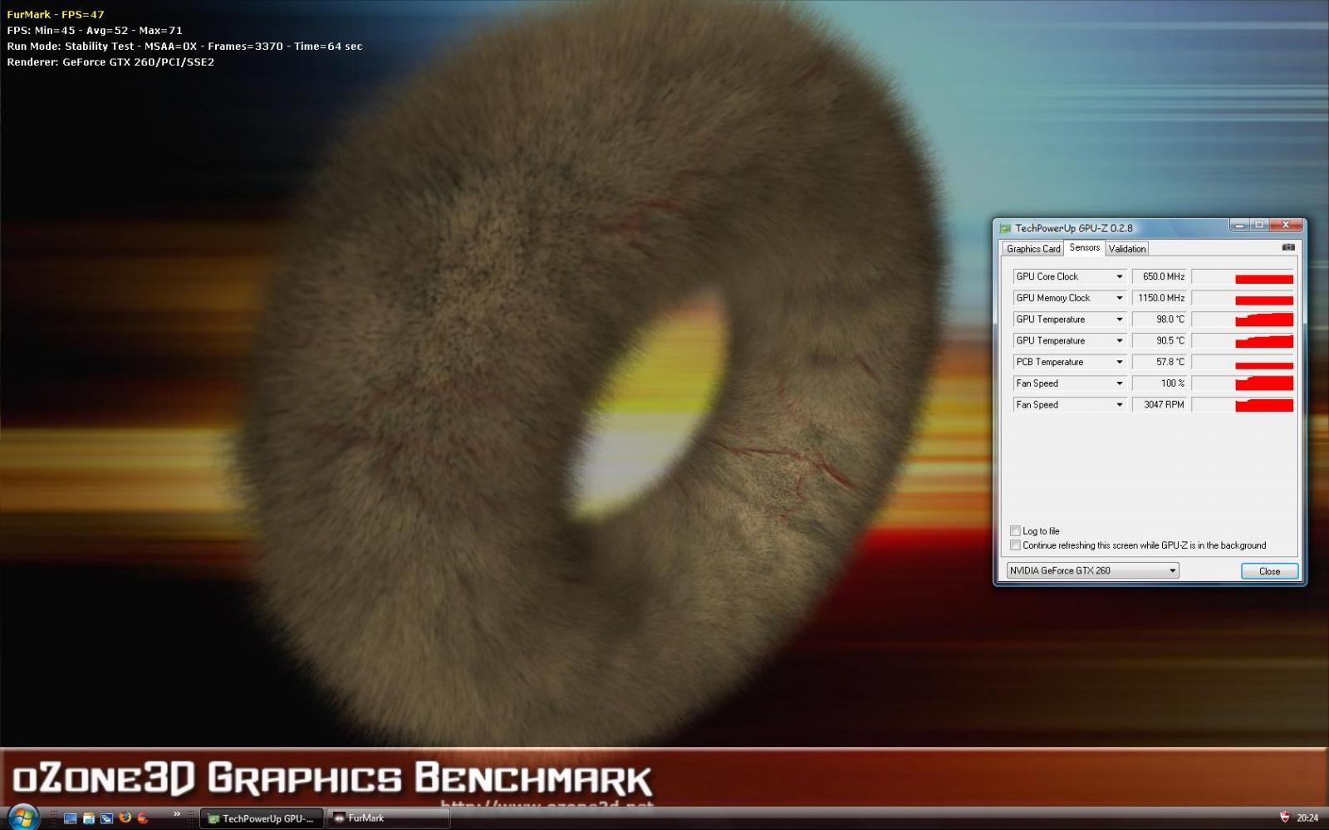Click Switch between windows quick launch icon
The height and width of the screenshot is (830, 1329).
106,818
